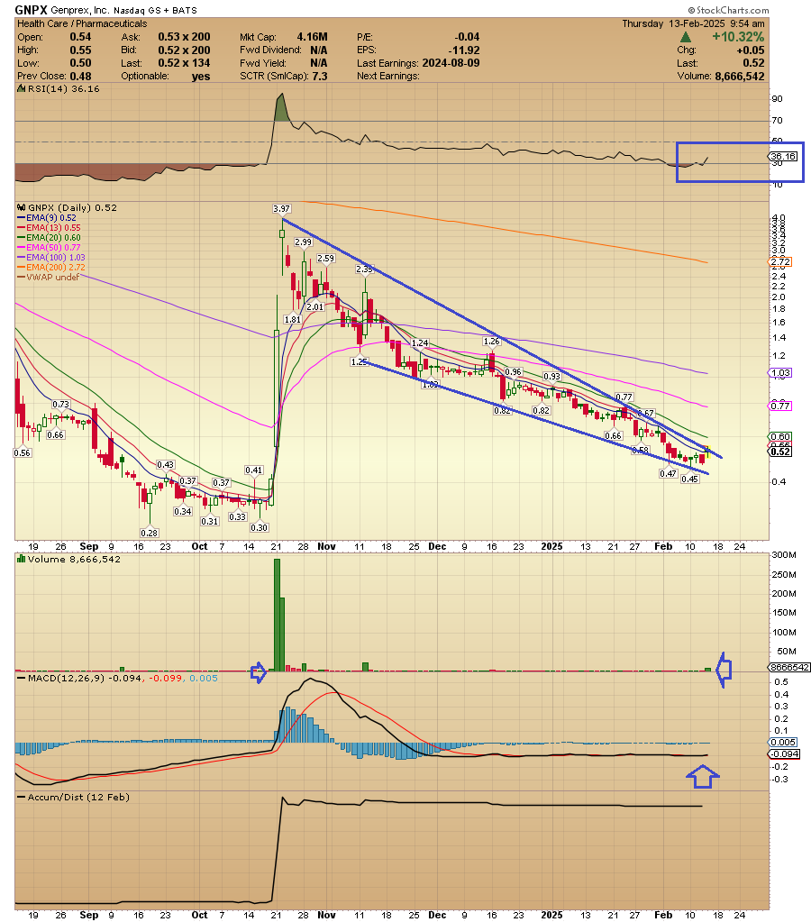Click the RSI(14) 36.16 panel title
This screenshot has width=811, height=922.
[x=63, y=89]
